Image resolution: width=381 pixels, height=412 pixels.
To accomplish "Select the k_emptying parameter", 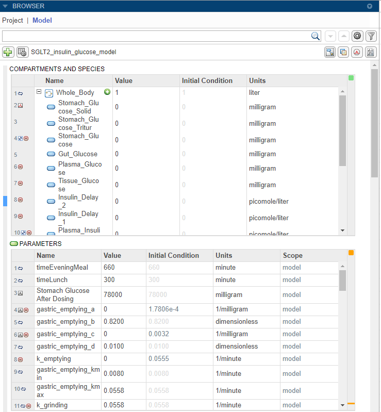I will (54, 359).
